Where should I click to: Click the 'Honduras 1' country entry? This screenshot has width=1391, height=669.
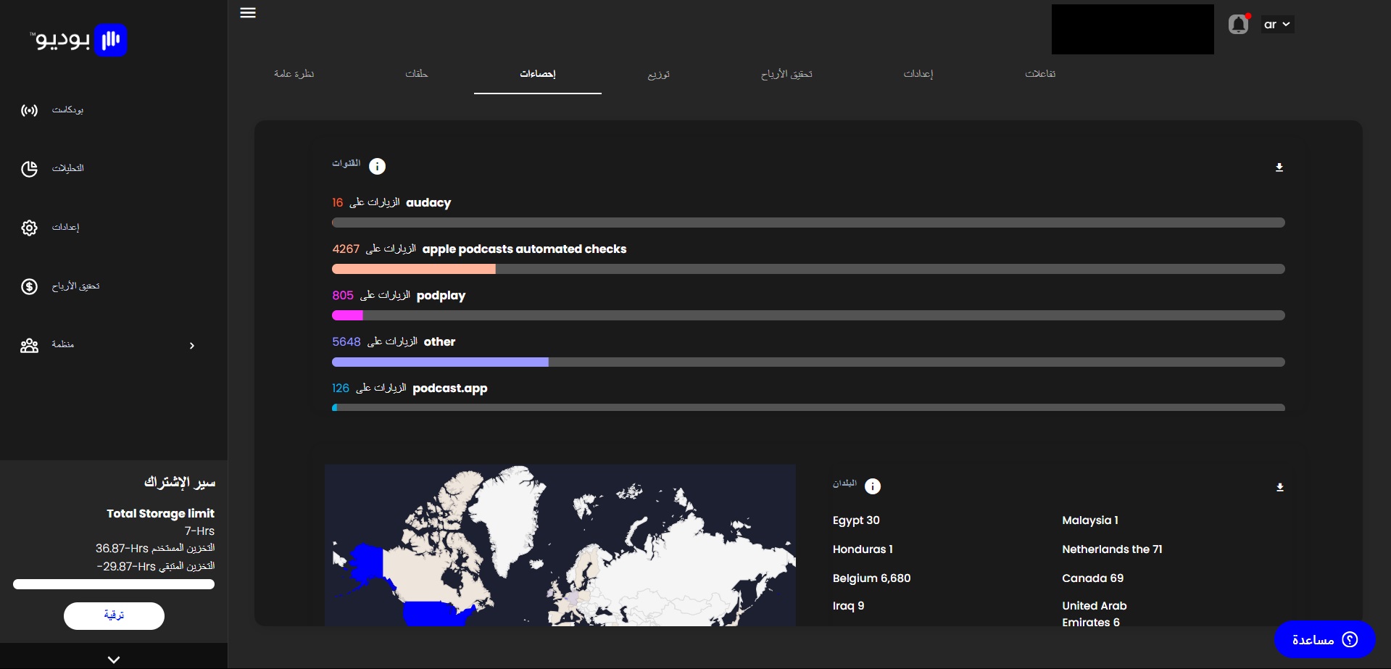[863, 549]
